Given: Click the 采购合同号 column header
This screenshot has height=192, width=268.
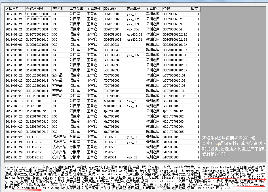Looking at the screenshot, I should pos(39,9).
